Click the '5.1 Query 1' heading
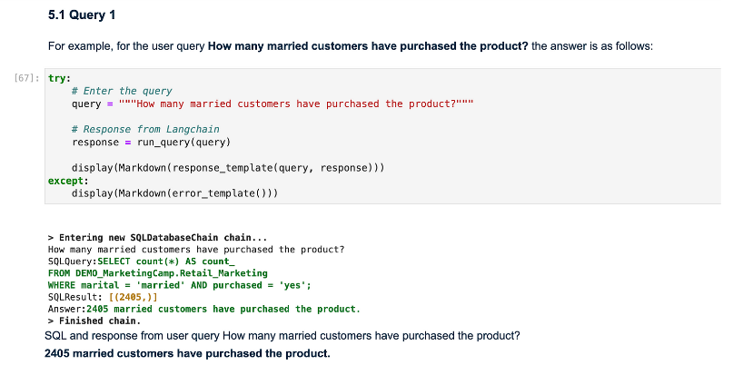Screen dimensions: 733x375 (x=80, y=15)
